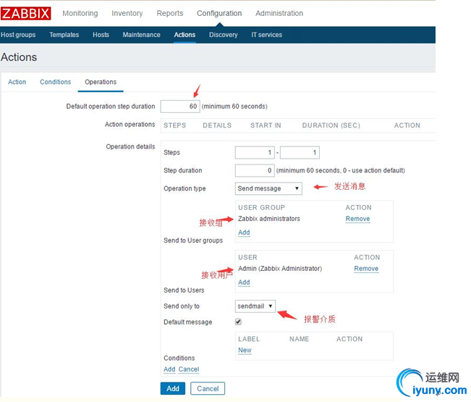The width and height of the screenshot is (471, 402).
Task: Open the Administration menu
Action: click(279, 13)
